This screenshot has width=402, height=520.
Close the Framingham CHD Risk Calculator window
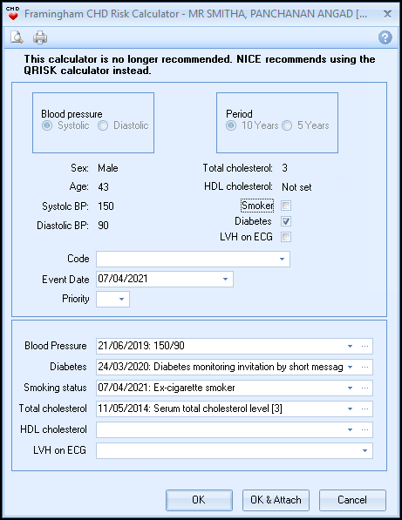(x=387, y=14)
